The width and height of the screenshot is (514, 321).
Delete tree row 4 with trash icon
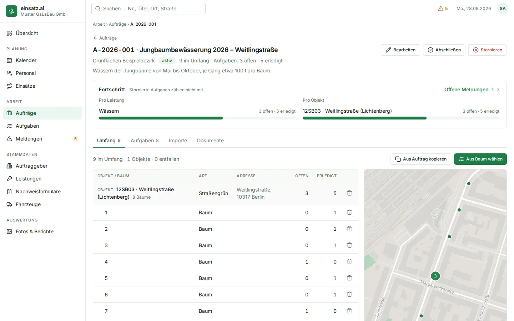[349, 261]
